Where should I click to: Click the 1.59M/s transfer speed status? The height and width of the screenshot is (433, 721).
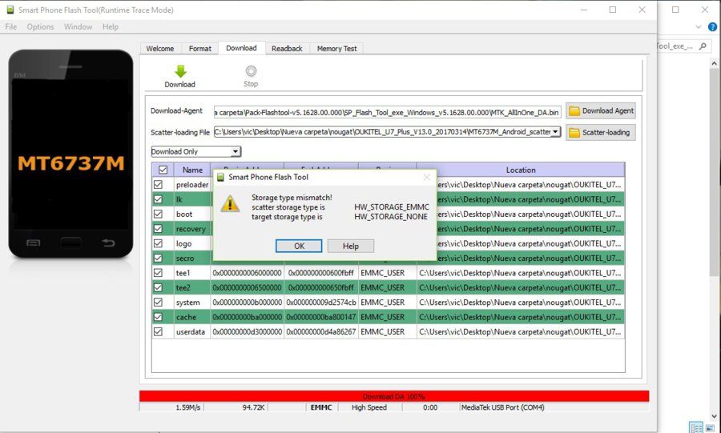[188, 407]
